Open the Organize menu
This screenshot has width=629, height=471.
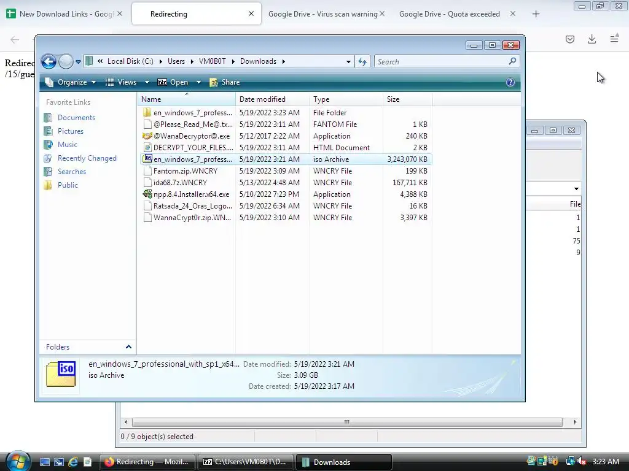point(71,82)
